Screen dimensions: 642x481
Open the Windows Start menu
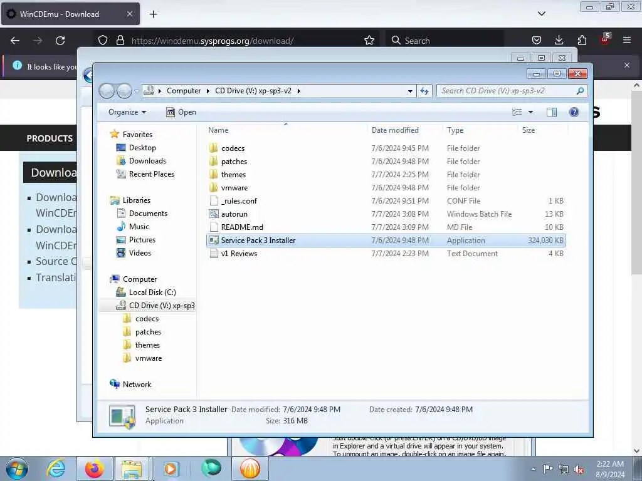[17, 468]
